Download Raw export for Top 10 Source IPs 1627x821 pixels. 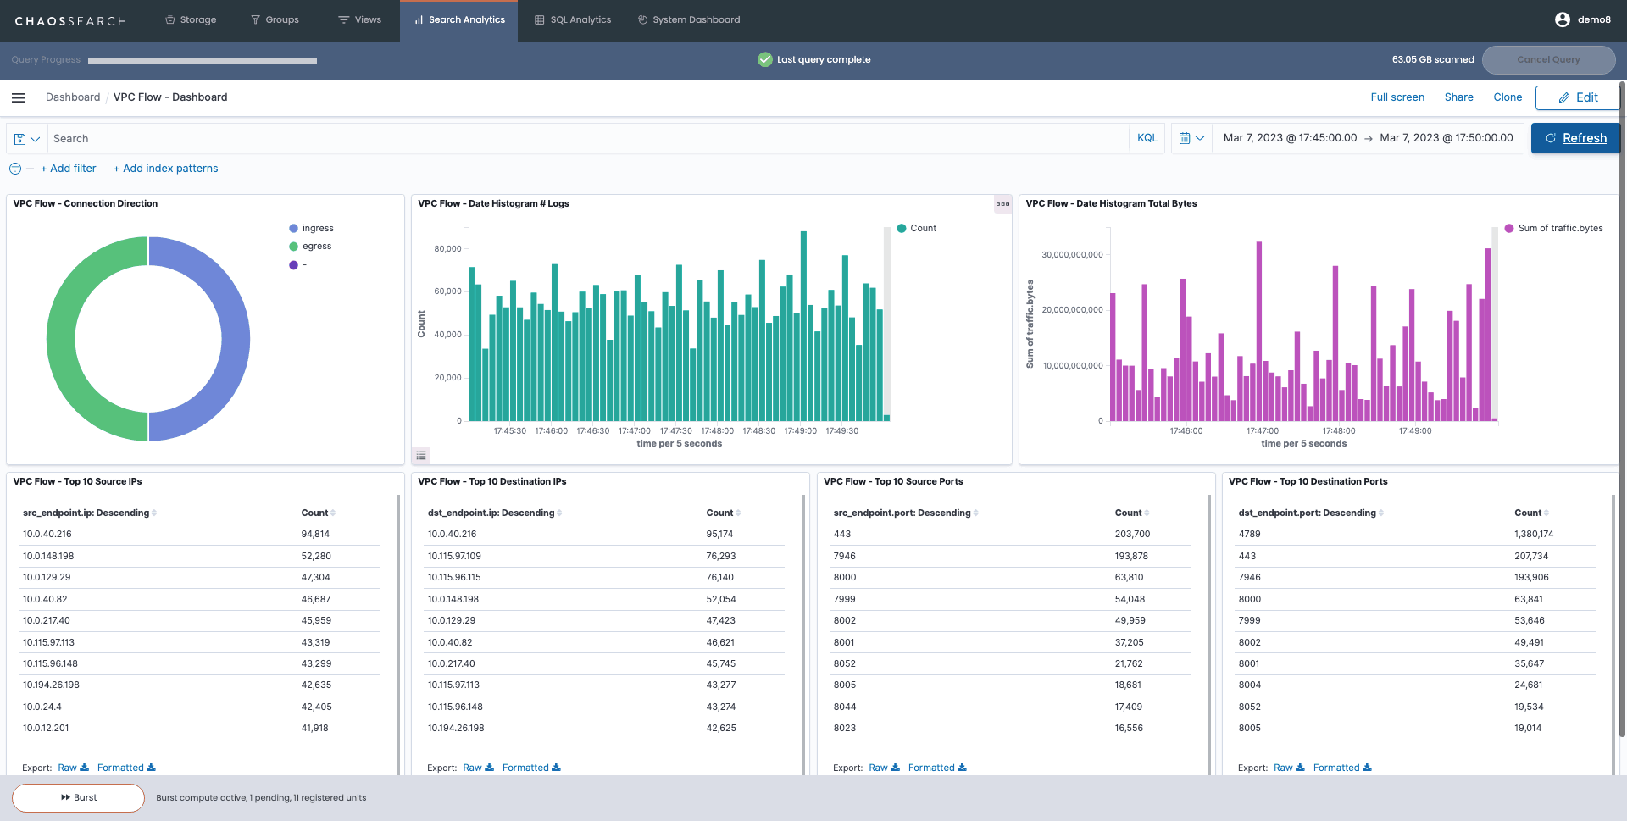coord(74,768)
